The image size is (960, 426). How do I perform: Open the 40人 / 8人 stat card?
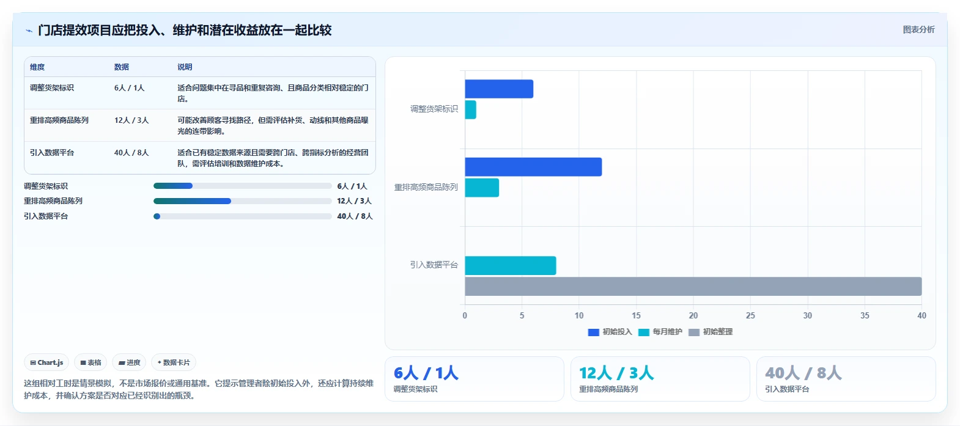pyautogui.click(x=846, y=379)
